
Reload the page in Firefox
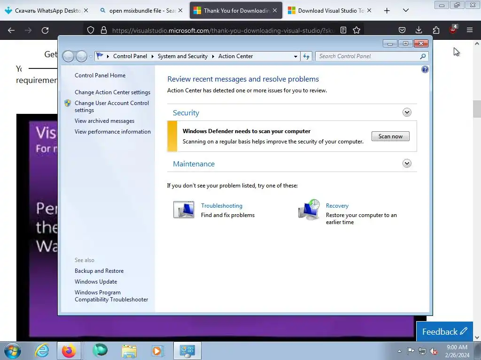click(45, 30)
